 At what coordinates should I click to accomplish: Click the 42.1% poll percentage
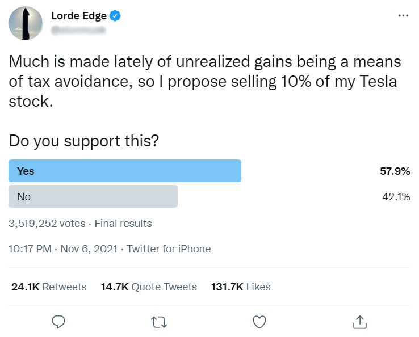[x=396, y=196]
